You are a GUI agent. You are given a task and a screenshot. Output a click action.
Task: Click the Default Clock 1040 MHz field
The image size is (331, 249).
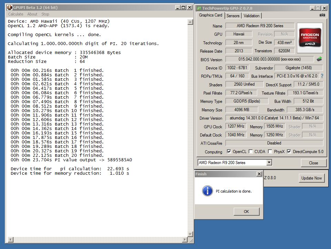(236, 135)
